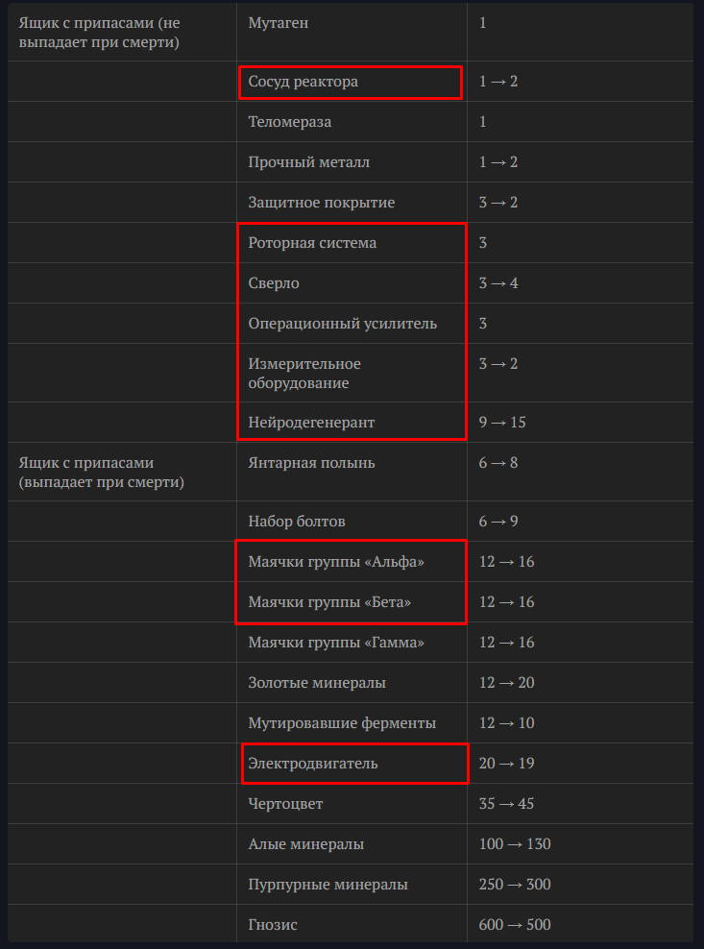Select the "Нейродегенерант" item
This screenshot has width=704, height=949.
311,423
